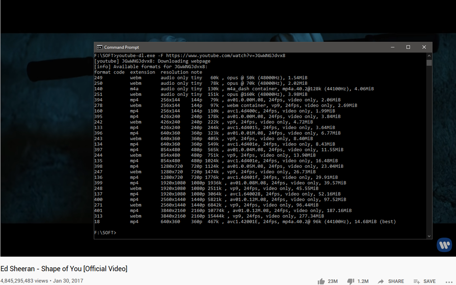Click the Command Prompt title bar icon
The image size is (456, 285).
tap(99, 47)
